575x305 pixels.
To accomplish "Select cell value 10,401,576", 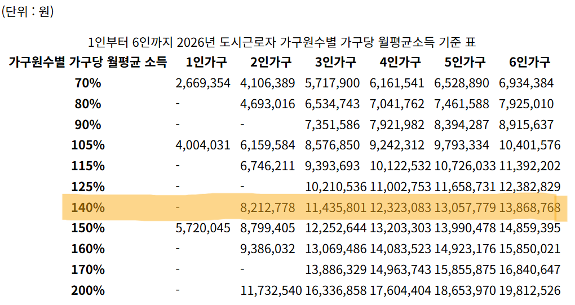I will click(x=529, y=145).
